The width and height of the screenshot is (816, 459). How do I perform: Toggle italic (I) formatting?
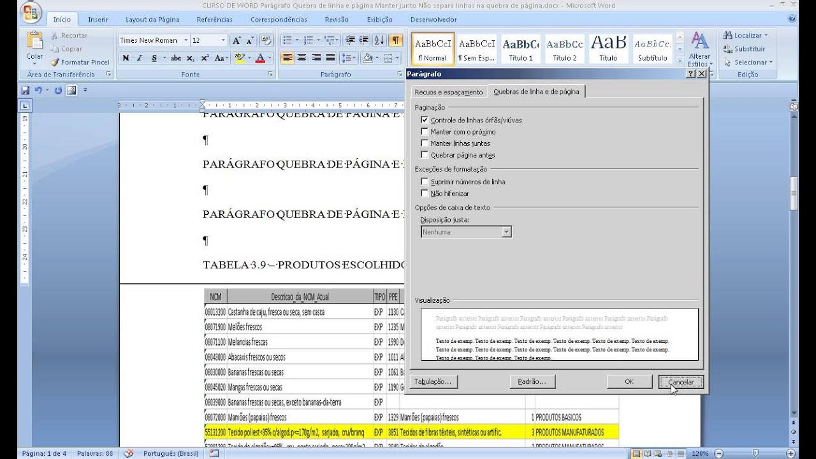(x=140, y=58)
